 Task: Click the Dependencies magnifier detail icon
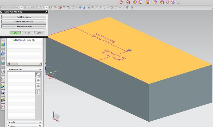[x=38, y=75]
